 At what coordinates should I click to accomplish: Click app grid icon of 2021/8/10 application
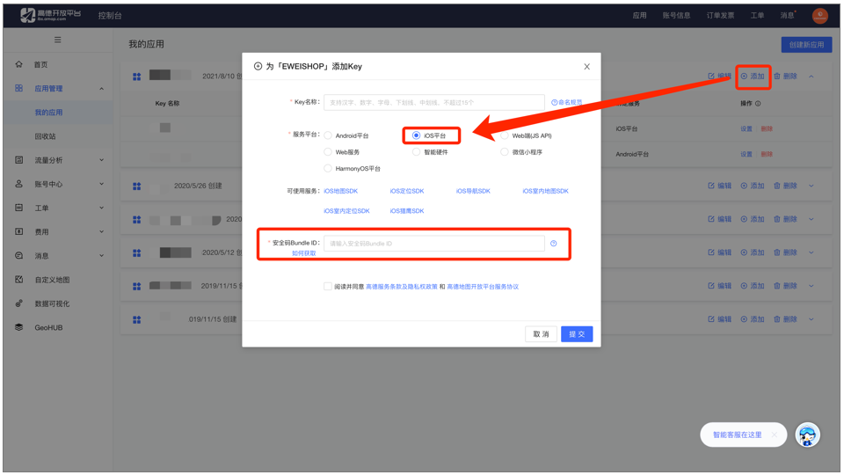click(137, 77)
